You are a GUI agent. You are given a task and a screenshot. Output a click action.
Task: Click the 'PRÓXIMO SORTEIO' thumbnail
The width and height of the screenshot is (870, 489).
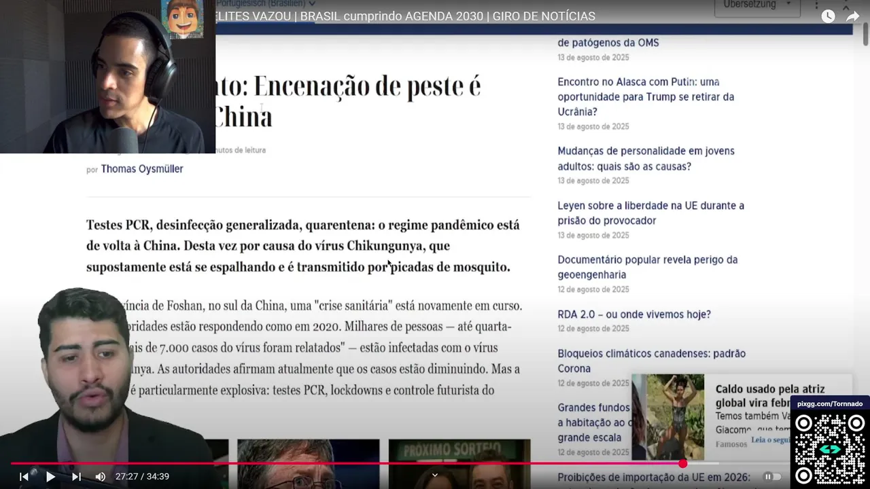click(459, 464)
